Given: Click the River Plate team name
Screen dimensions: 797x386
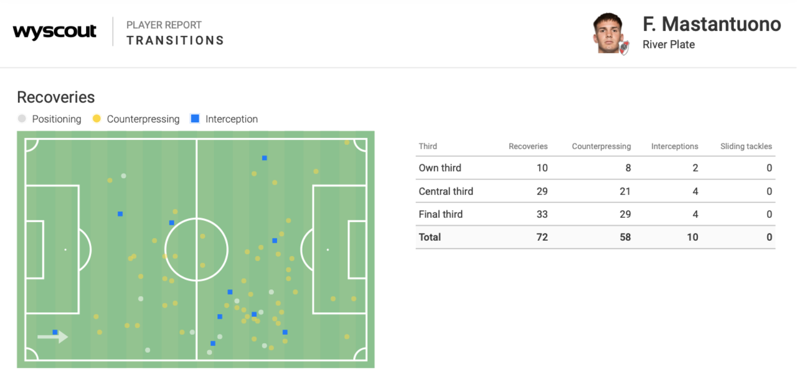Looking at the screenshot, I should (x=668, y=45).
